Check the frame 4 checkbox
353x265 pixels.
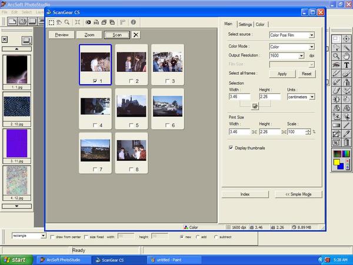click(x=95, y=125)
